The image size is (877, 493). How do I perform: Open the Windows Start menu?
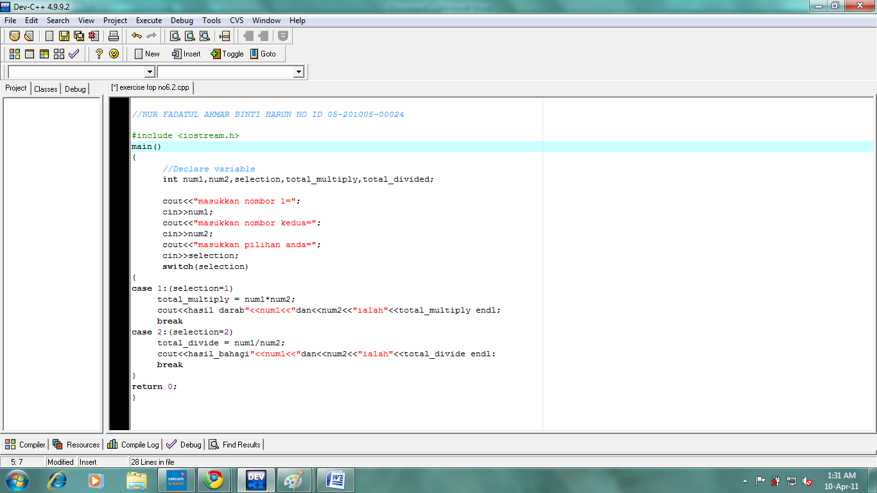17,480
